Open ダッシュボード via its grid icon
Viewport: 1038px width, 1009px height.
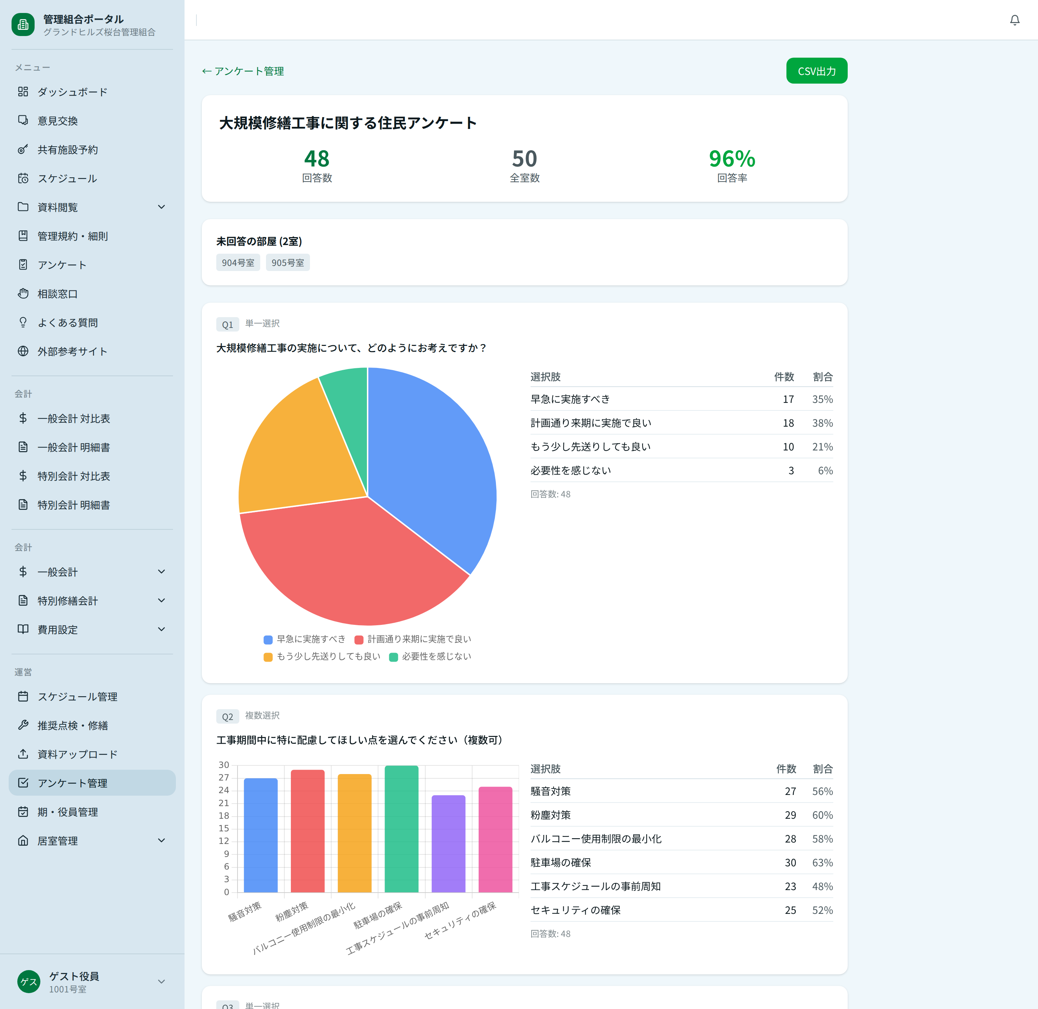[x=23, y=92]
